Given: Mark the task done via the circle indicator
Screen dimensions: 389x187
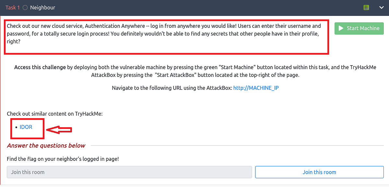Looking at the screenshot, I should coord(25,7).
